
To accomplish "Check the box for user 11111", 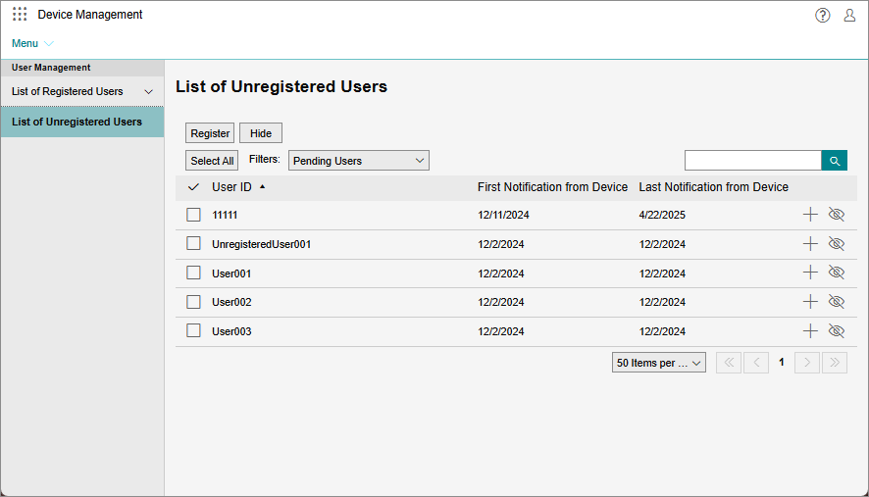I will 193,215.
